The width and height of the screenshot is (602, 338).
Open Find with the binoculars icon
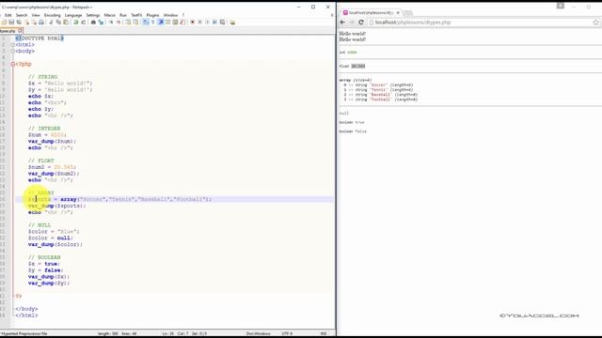pyautogui.click(x=93, y=23)
